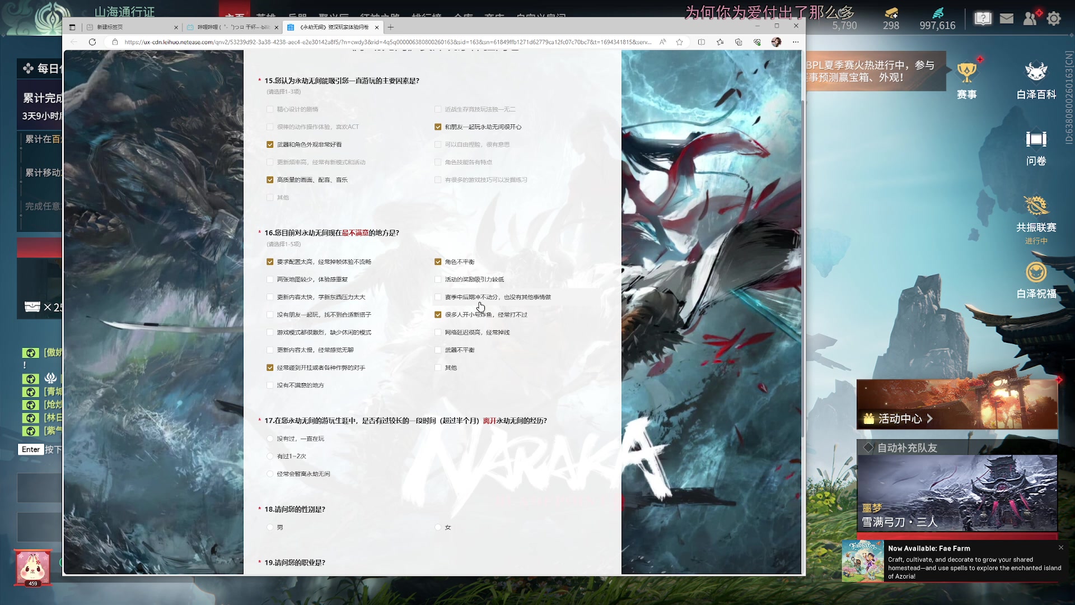The height and width of the screenshot is (605, 1075).
Task: Open game friends icon
Action: point(1031,18)
